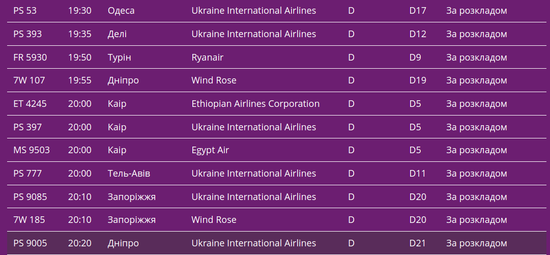
Task: Select gate D21 in the last row
Action: click(418, 243)
